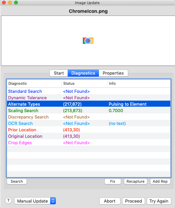Click the Pulsing to Element info cell

tap(128, 104)
